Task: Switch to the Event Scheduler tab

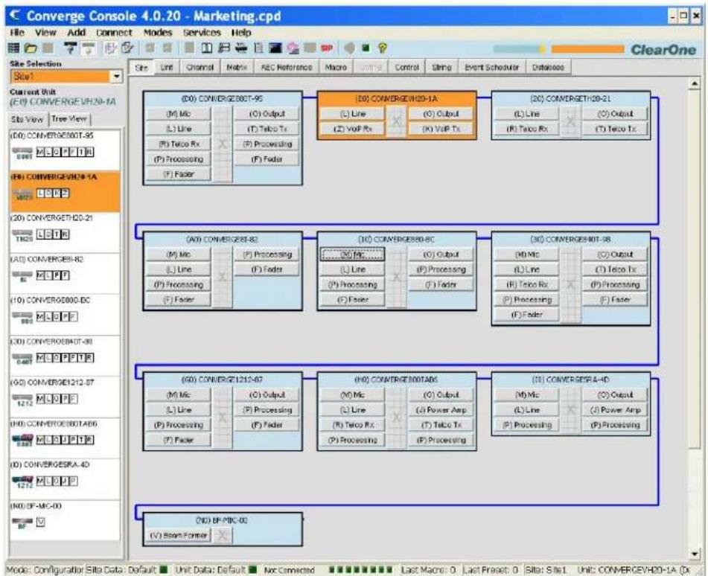Action: 491,67
